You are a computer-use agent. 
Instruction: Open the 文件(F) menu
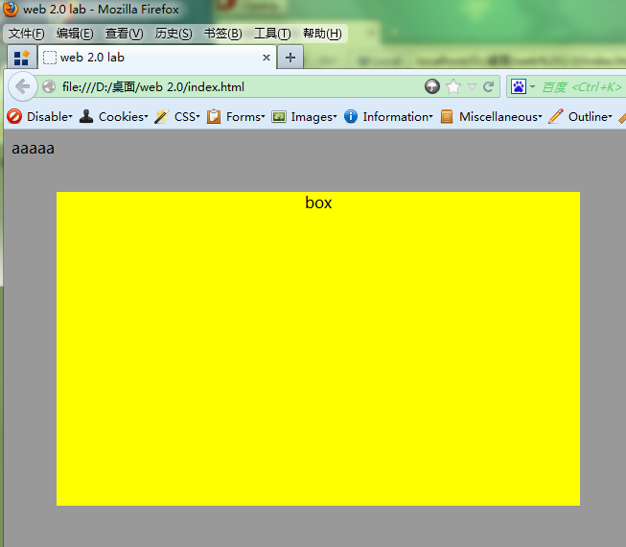coord(27,34)
